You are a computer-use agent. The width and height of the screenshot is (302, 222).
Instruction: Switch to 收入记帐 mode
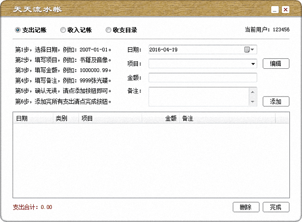(63, 30)
